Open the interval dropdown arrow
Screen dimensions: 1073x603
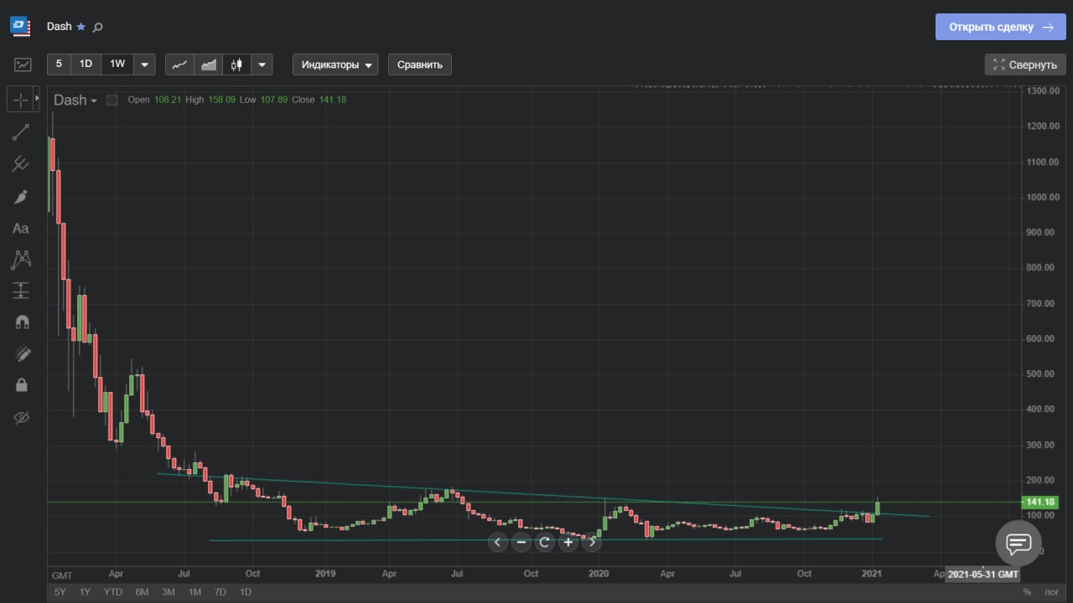[x=144, y=64]
